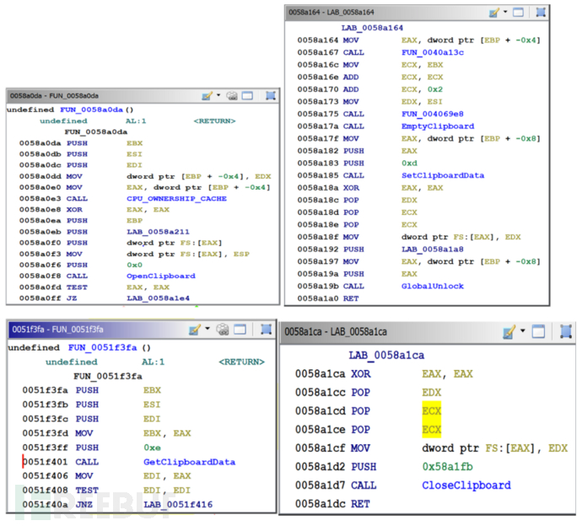Group vertices icon in LAB_0058a164 block
Viewport: 582px width, 526px height.
(540, 13)
